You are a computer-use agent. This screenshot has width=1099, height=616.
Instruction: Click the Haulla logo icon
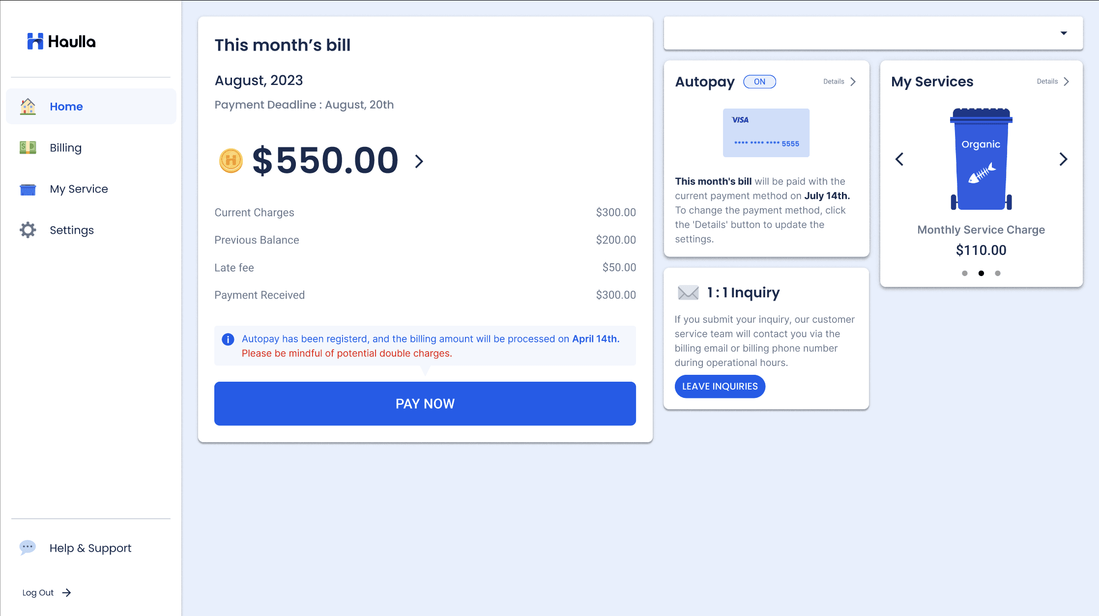pyautogui.click(x=35, y=41)
